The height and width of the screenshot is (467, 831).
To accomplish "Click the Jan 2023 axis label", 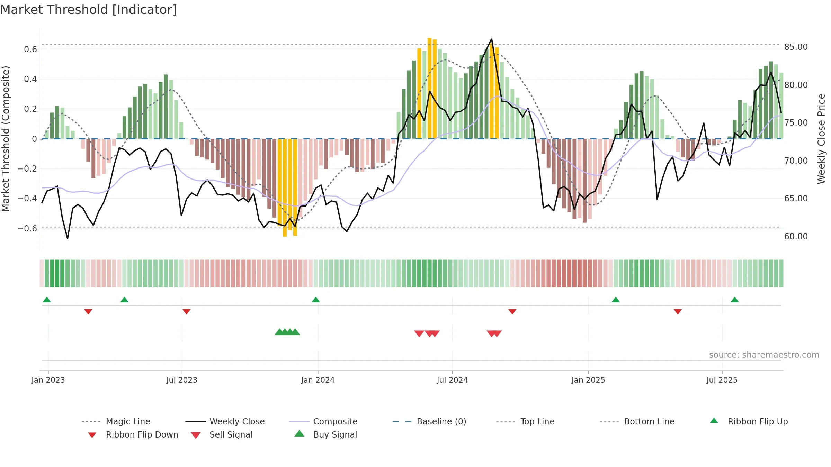I will point(48,380).
